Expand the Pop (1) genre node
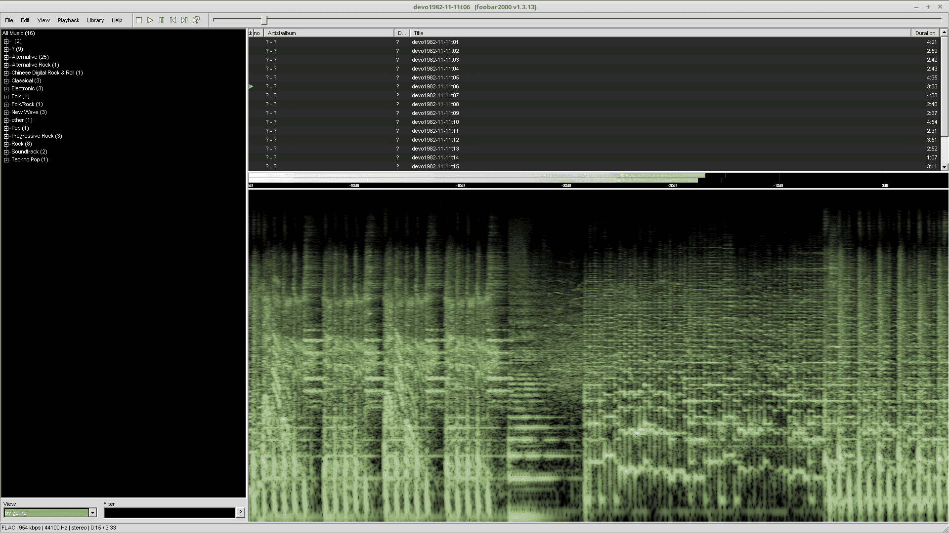The image size is (949, 533). 6,128
